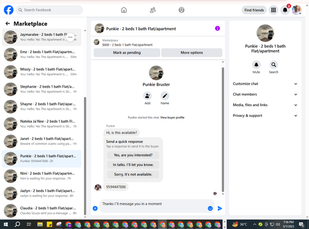Click the Facebook logo icon
The image size is (309, 229).
(9, 10)
